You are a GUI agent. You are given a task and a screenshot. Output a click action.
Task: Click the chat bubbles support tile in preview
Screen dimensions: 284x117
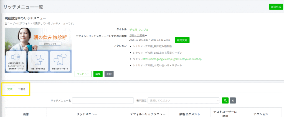[x=60, y=61]
